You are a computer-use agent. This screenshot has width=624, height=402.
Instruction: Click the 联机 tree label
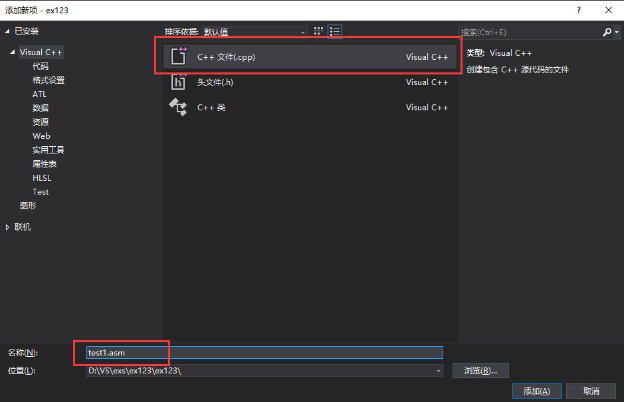(x=23, y=227)
